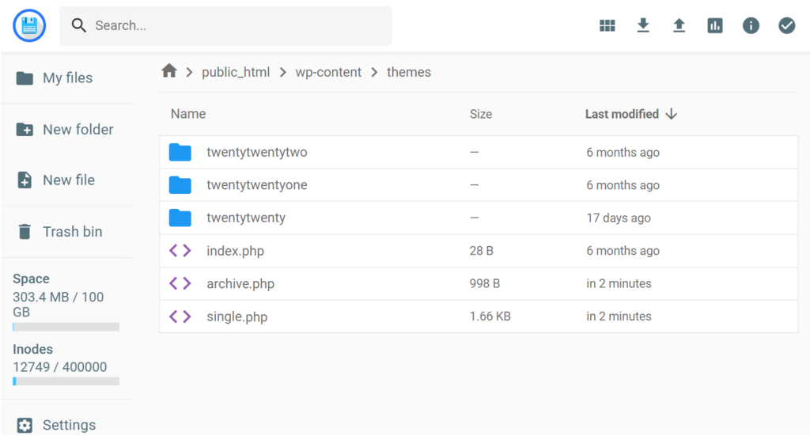Go to home via breadcrumb house icon
The width and height of the screenshot is (810, 436).
[x=168, y=72]
